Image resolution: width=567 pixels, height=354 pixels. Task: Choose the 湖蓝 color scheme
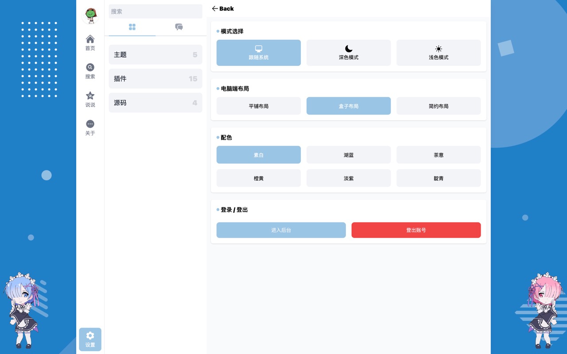pos(349,155)
